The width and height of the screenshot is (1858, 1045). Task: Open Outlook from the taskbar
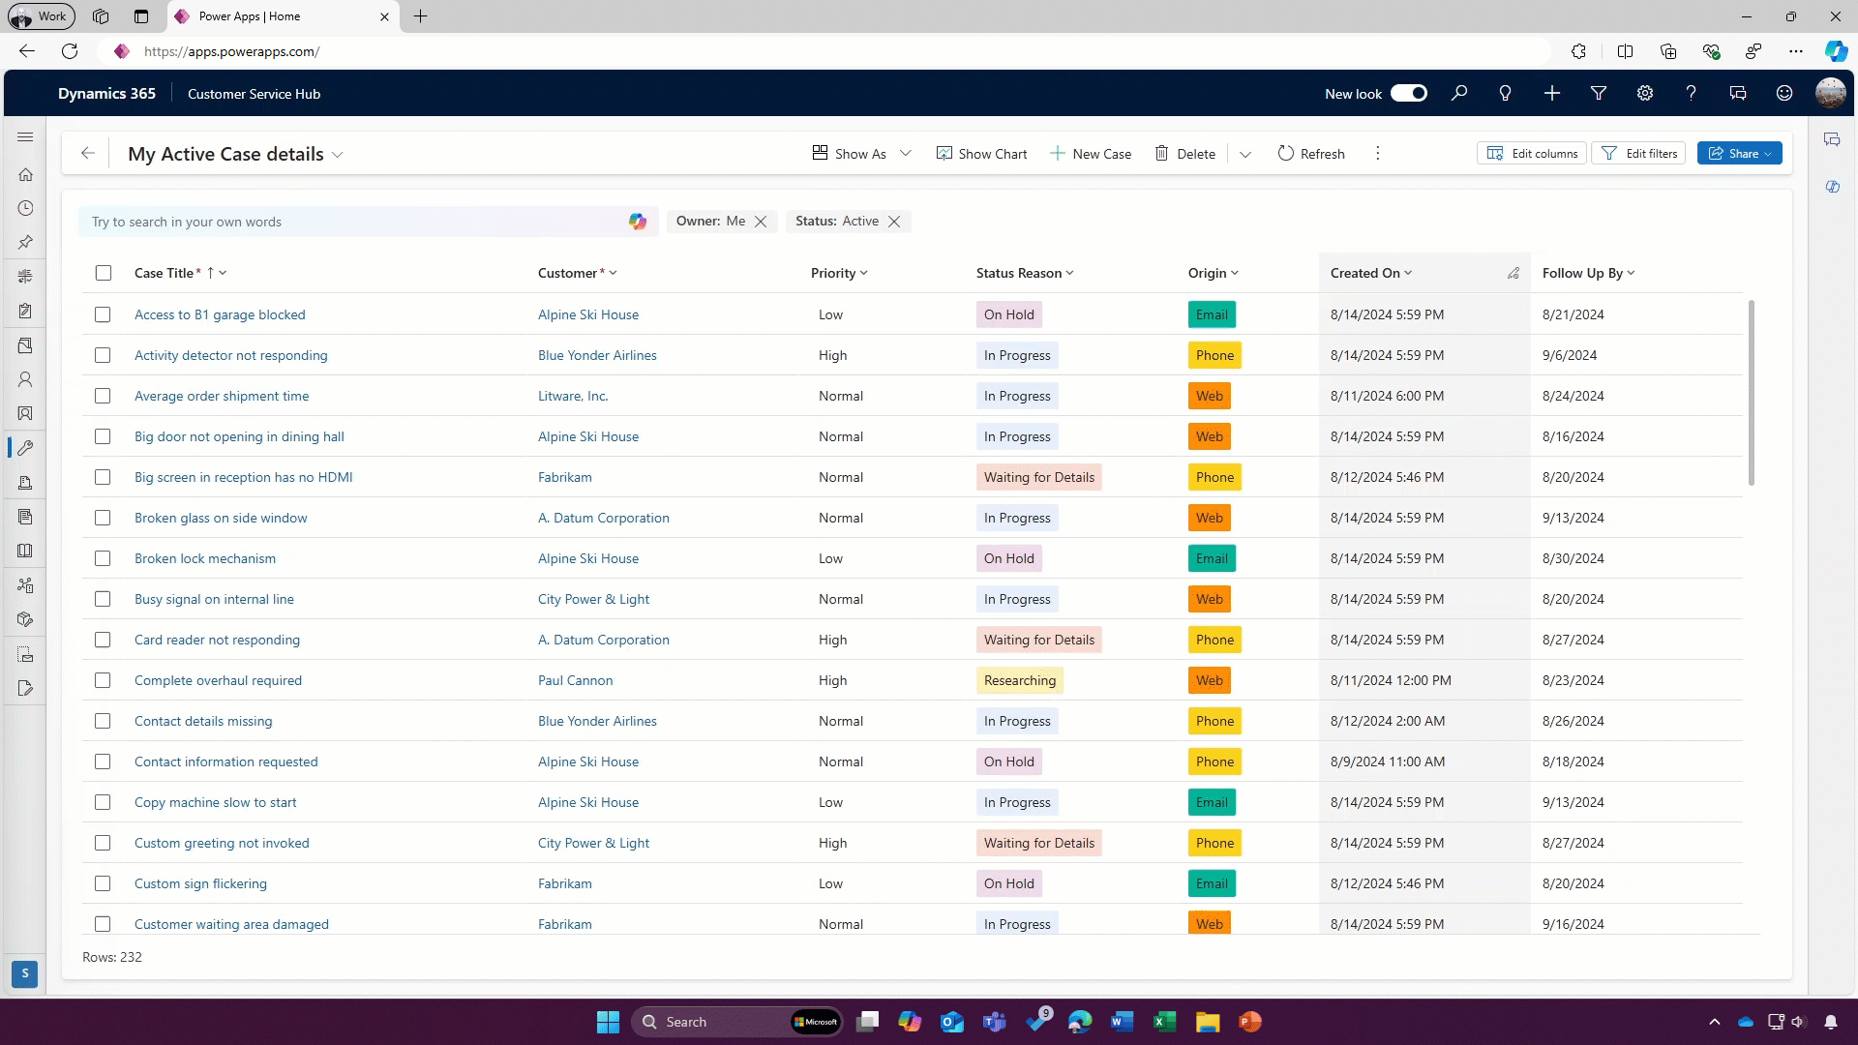[x=952, y=1022]
